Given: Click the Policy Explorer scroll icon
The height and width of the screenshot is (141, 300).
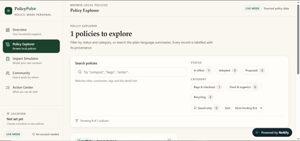Looking at the screenshot, I should coord(8,44).
